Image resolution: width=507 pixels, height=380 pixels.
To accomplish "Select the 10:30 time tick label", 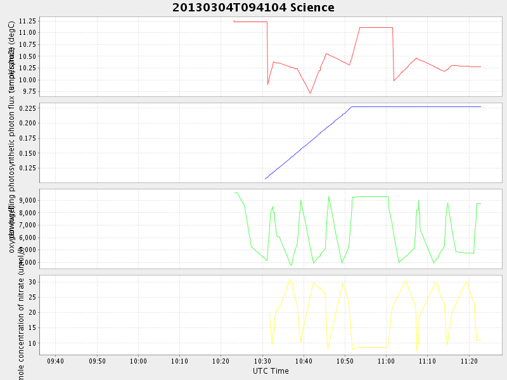I will pyautogui.click(x=262, y=361).
